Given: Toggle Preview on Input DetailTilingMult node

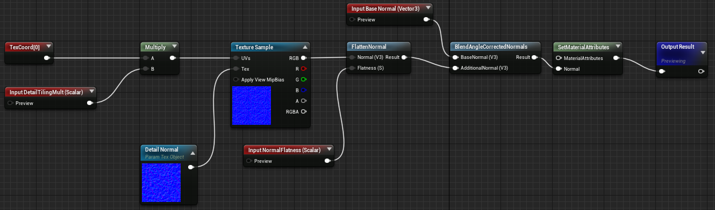Looking at the screenshot, I should pyautogui.click(x=11, y=103).
